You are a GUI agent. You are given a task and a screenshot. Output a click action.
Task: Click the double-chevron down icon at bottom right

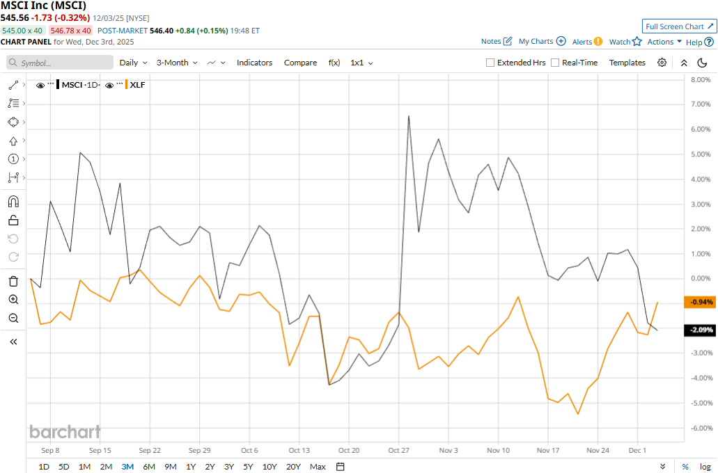pos(662,467)
